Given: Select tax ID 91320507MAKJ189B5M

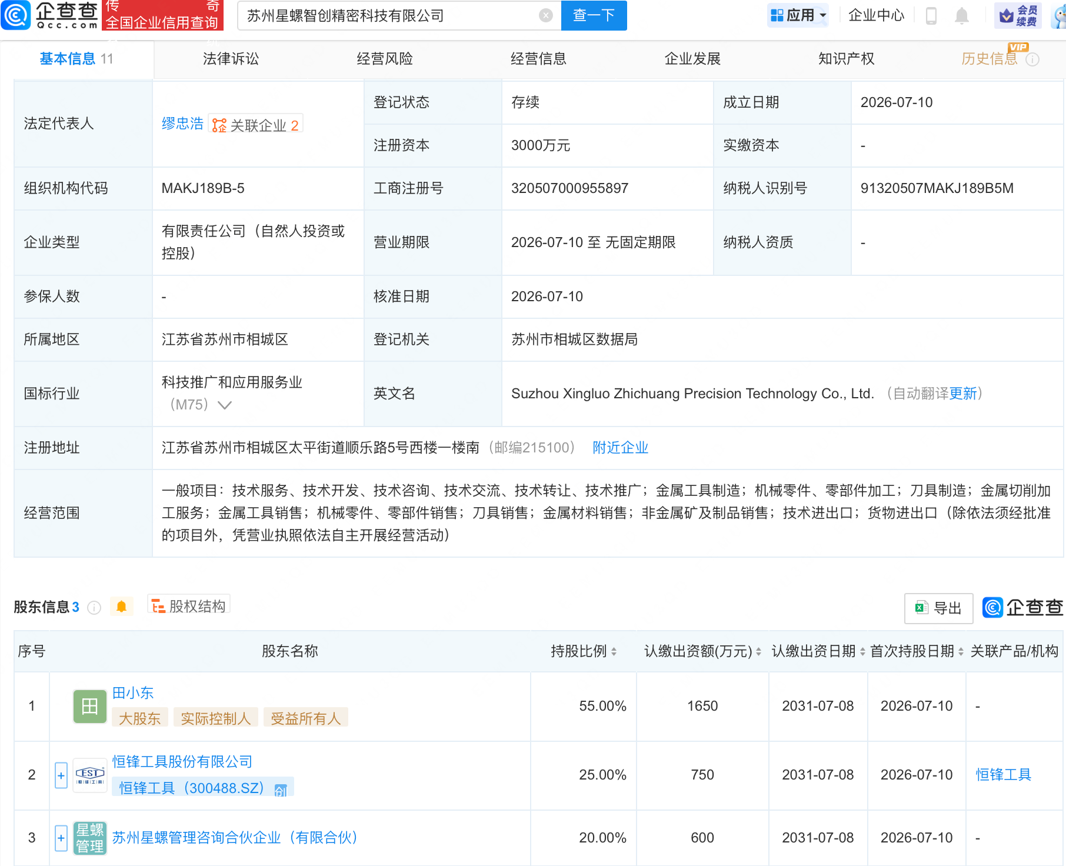Looking at the screenshot, I should [x=937, y=188].
